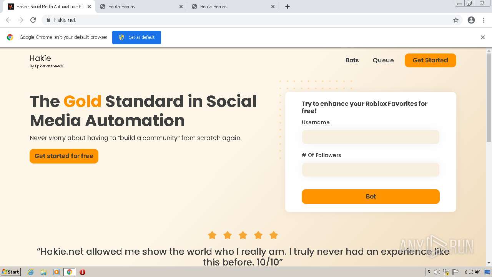
Task: Switch to the second Hentai Heroes tab
Action: 233,7
